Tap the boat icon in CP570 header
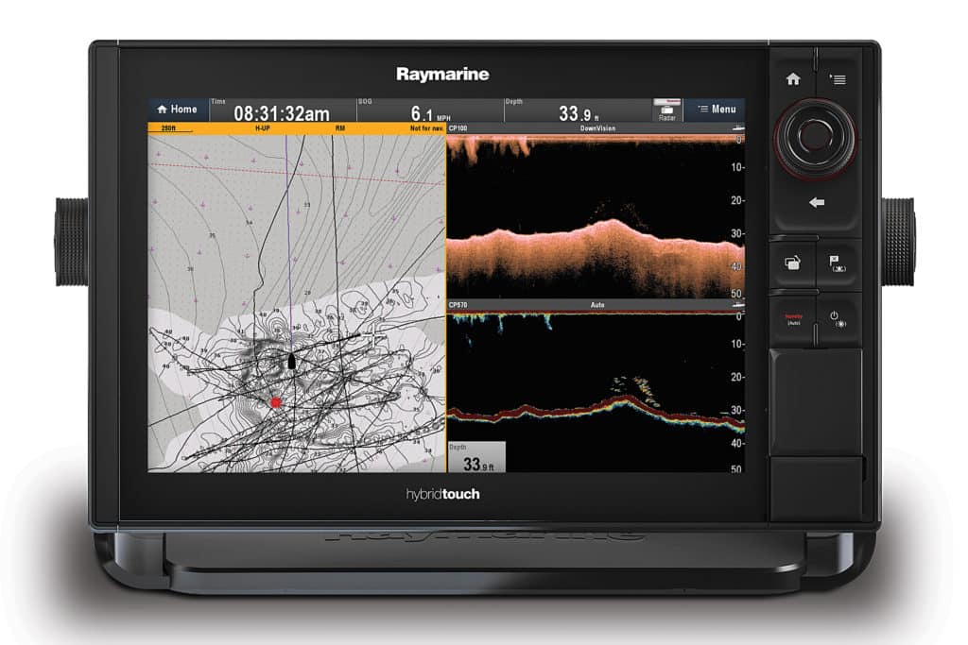Viewport: 968px width, 645px height. pyautogui.click(x=737, y=305)
